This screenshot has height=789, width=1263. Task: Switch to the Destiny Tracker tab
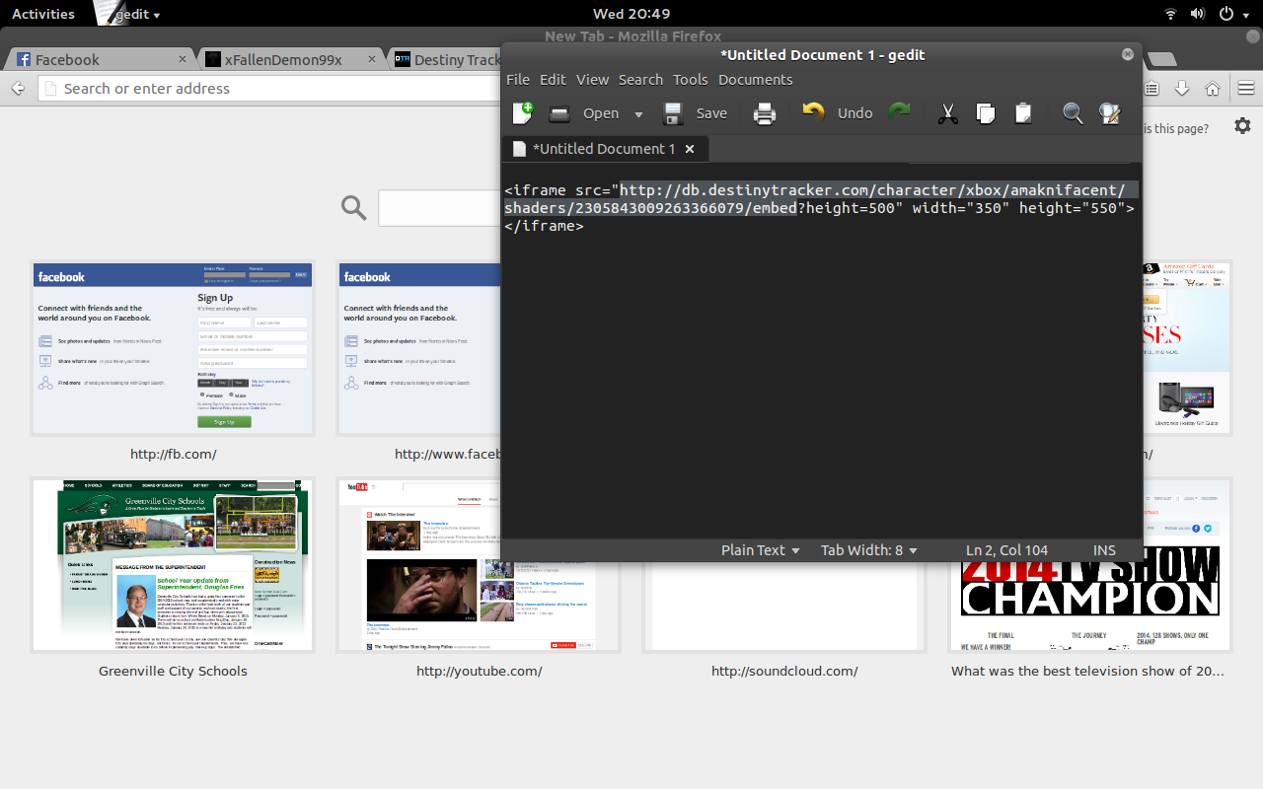446,59
